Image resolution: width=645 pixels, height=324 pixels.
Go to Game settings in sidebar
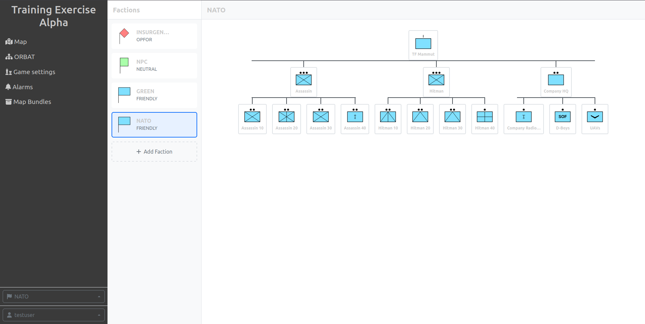(30, 72)
